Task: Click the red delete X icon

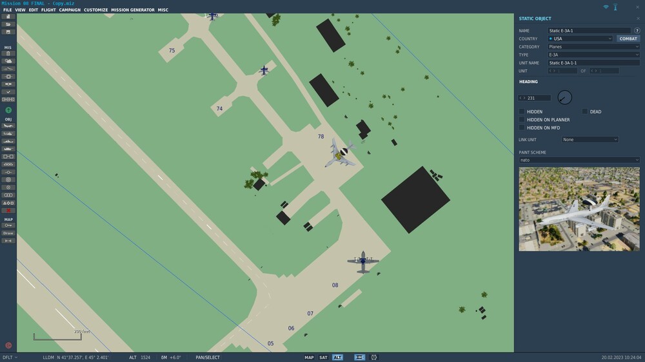Action: coord(8,211)
